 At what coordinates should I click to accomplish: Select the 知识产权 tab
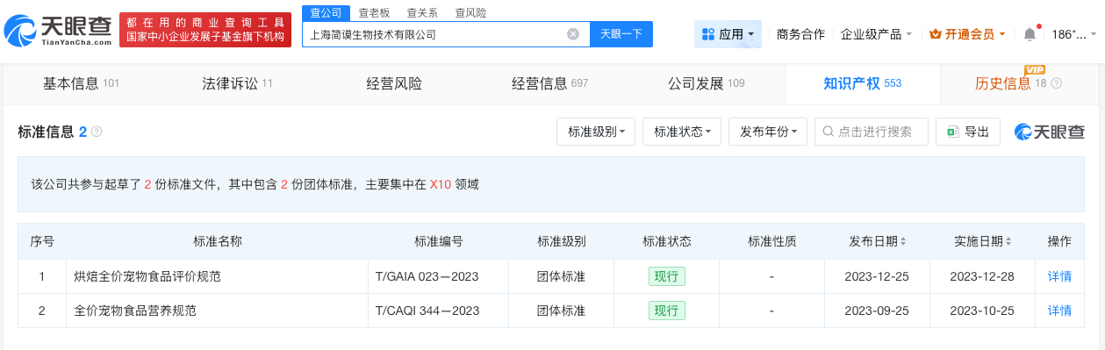[x=862, y=83]
